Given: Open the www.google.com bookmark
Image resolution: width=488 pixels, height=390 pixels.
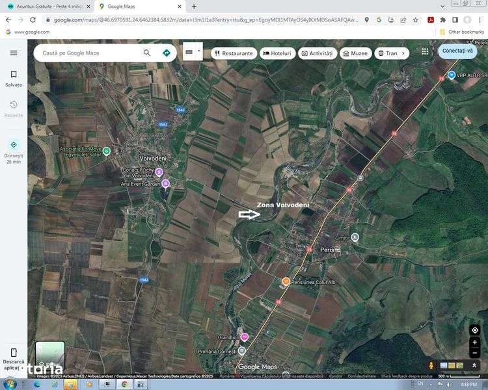Looking at the screenshot, I should click(28, 32).
